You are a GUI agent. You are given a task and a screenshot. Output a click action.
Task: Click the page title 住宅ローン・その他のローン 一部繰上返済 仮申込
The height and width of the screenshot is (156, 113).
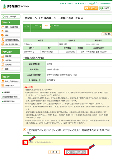[54, 18]
